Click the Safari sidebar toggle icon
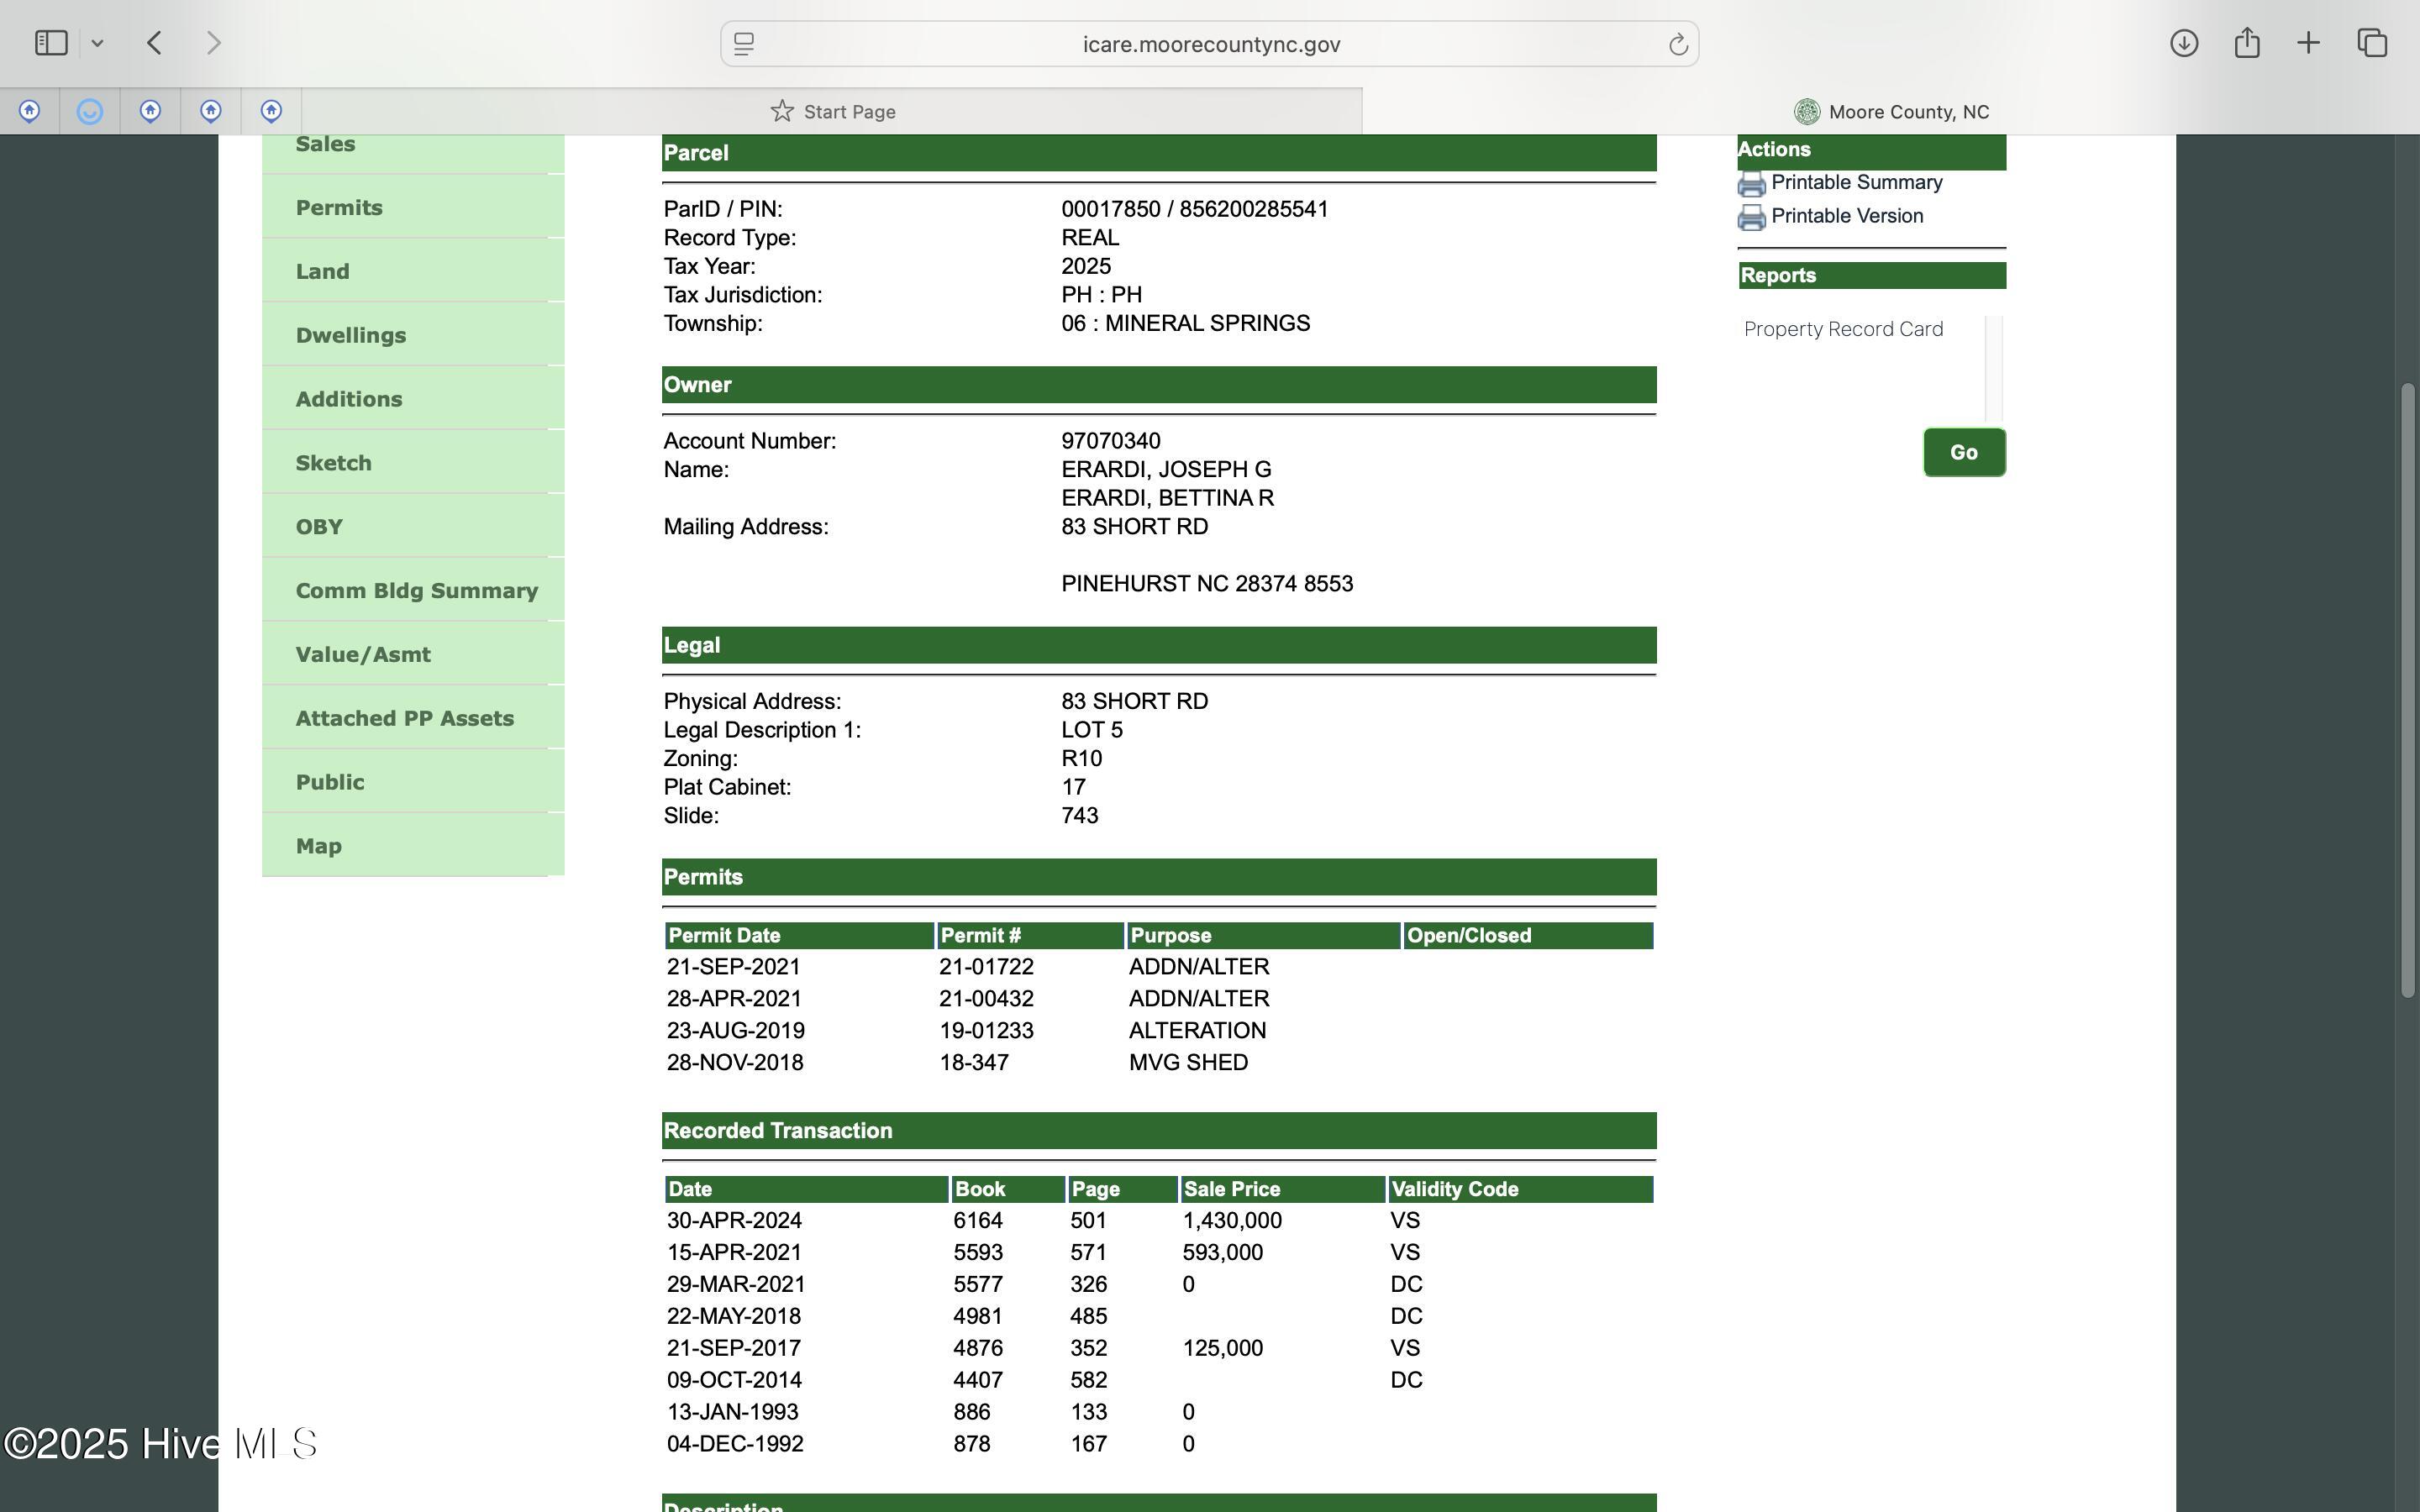The height and width of the screenshot is (1512, 2420). 51,43
